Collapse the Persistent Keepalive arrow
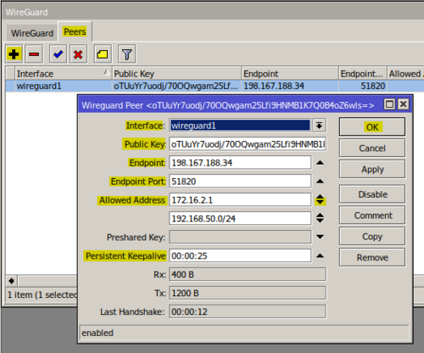424x353 pixels. click(x=320, y=255)
